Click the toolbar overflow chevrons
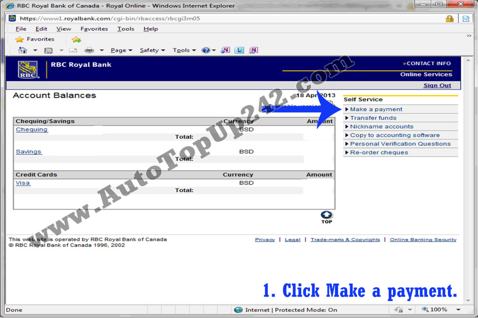Viewport: 478px width, 318px height. (x=469, y=35)
